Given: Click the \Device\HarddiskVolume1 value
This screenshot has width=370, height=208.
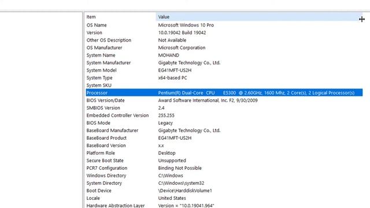Looking at the screenshot, I should 185,191.
